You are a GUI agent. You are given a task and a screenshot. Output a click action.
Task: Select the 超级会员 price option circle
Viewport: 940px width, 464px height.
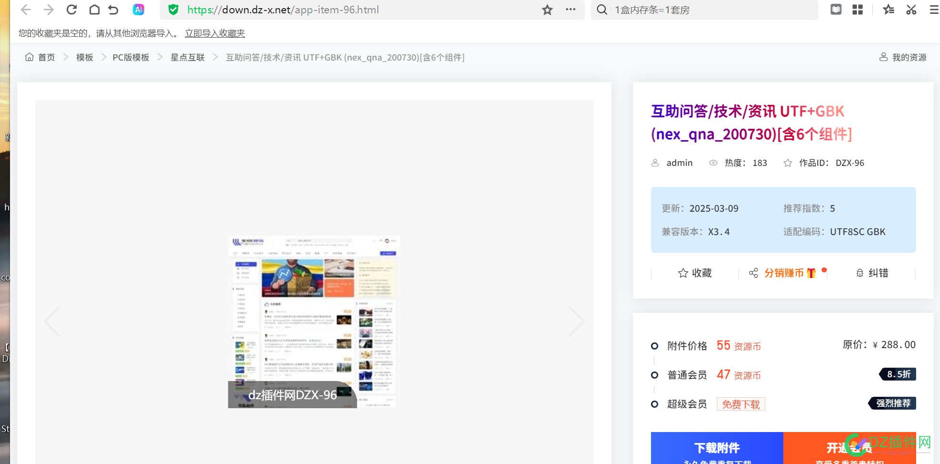point(655,404)
